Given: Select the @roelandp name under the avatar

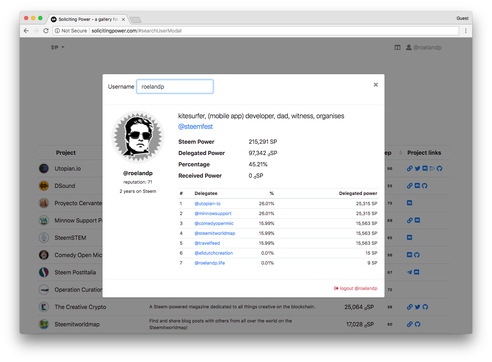Looking at the screenshot, I should tap(138, 173).
